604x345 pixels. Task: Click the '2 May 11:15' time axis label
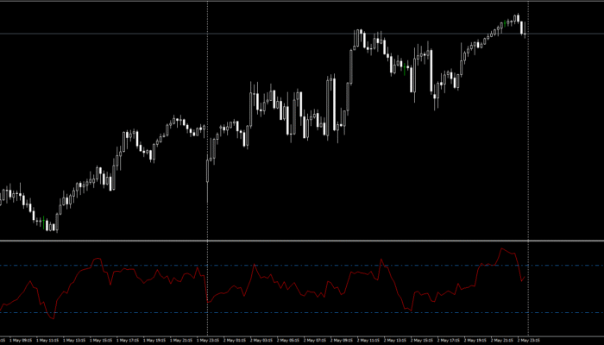[x=368, y=341]
